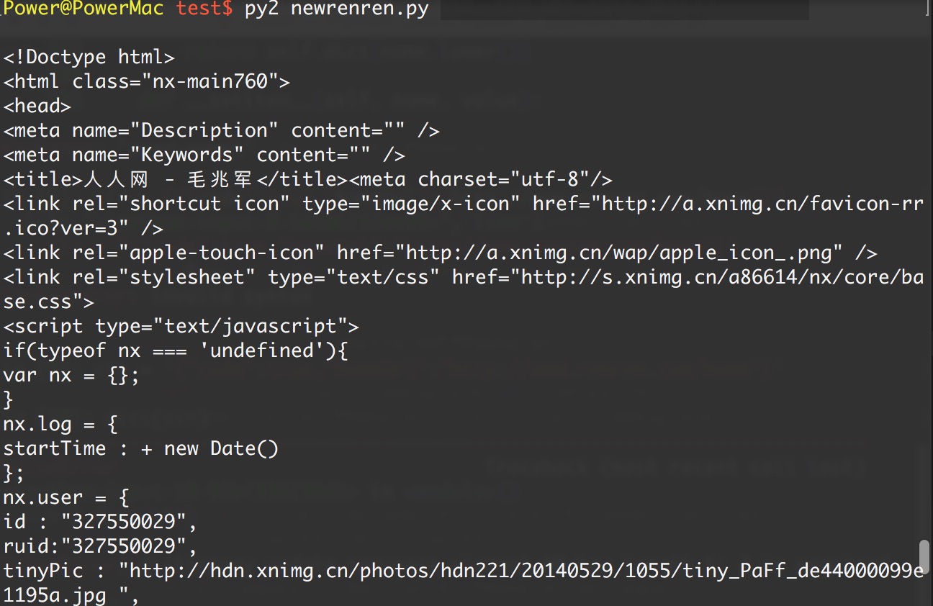Click the terminal scrollbar thumb

coord(924,556)
